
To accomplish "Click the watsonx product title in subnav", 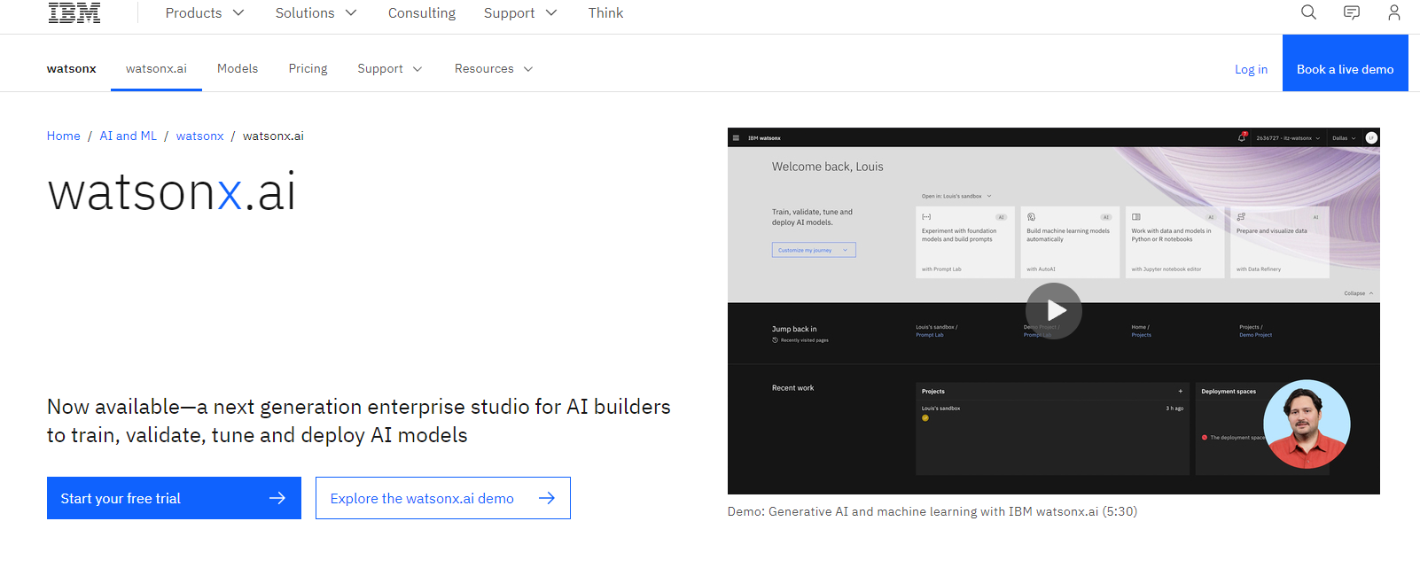I will point(71,68).
